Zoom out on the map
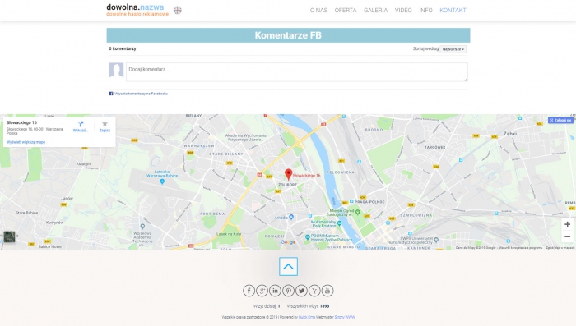Screen dimensions: 576x326 point(567,236)
